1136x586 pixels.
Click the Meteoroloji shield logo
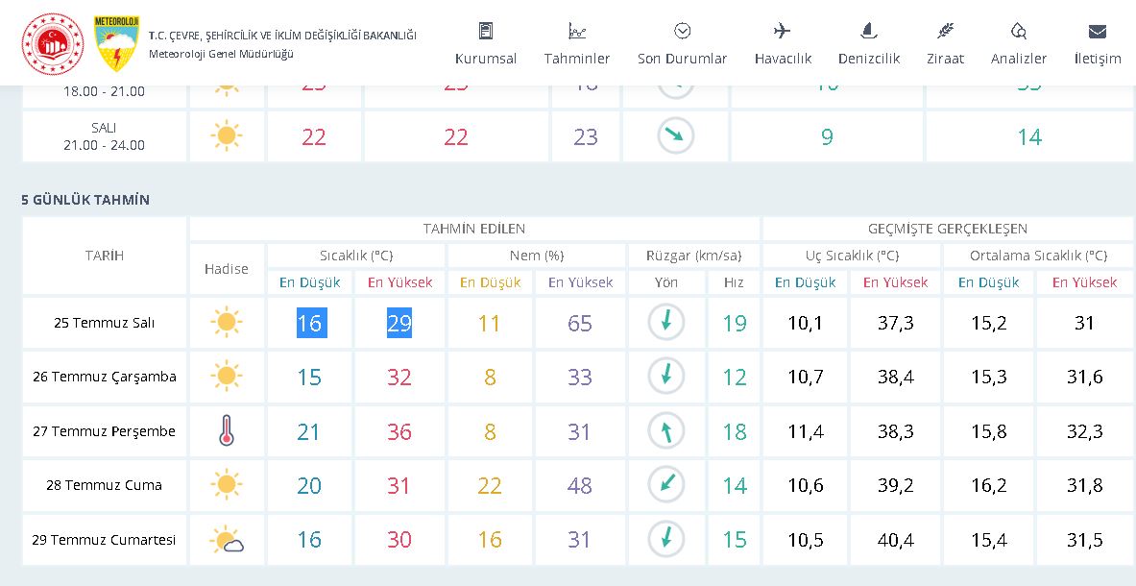coord(116,43)
